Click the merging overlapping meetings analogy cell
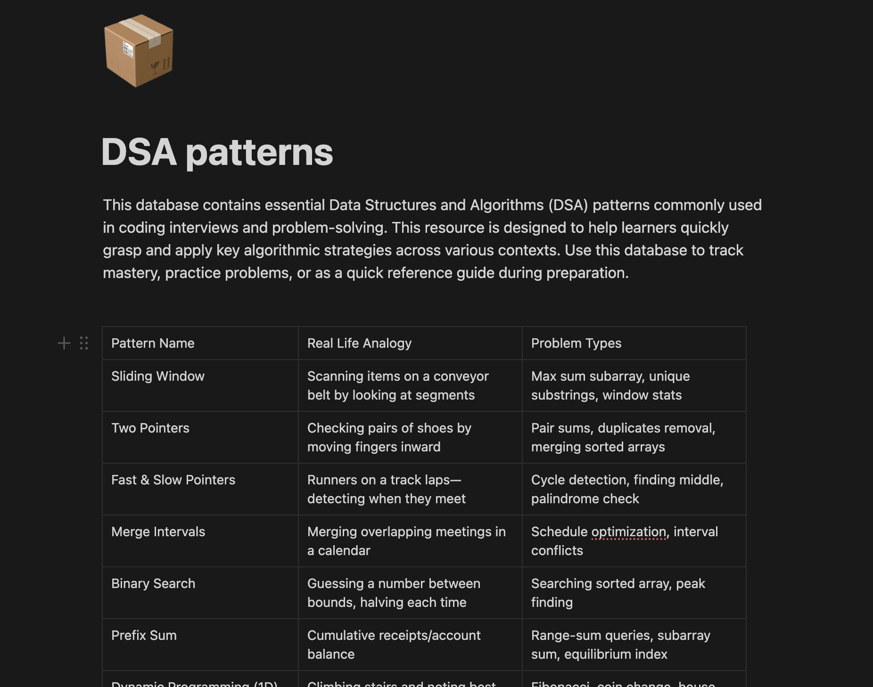Screen dimensions: 873x687 [x=406, y=541]
